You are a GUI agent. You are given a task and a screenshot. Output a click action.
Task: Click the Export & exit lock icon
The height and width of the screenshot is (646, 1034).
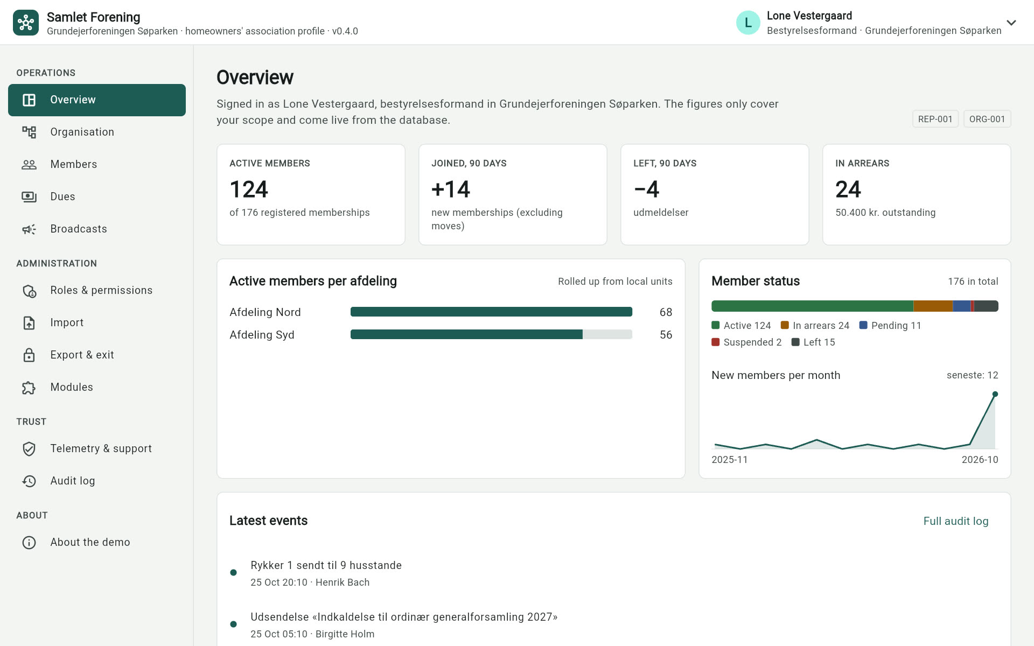29,355
